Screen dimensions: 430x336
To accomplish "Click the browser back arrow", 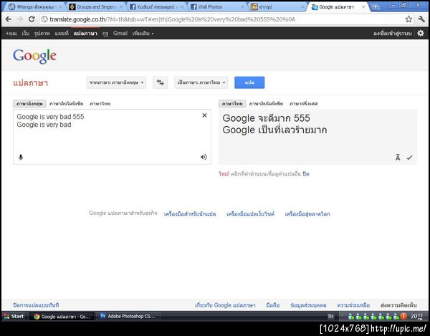I will tap(8, 19).
